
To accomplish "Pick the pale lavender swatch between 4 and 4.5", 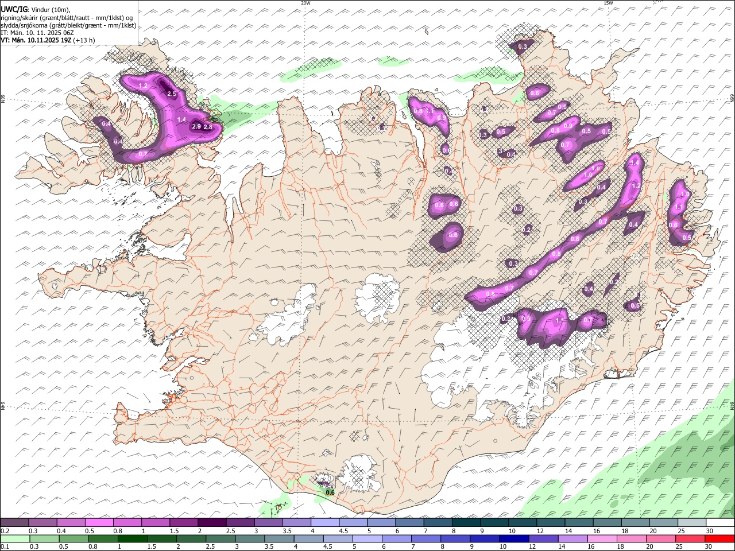I will (x=325, y=522).
